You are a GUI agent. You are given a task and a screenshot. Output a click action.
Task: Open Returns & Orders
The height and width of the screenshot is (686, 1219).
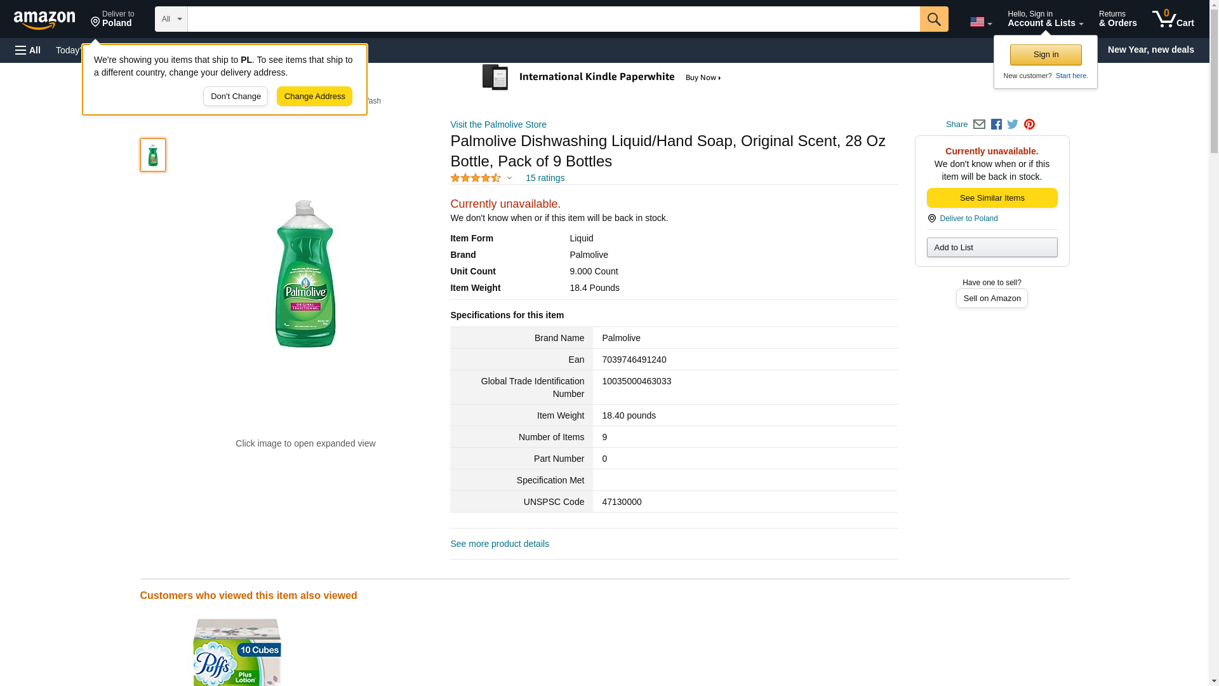pos(1117,19)
